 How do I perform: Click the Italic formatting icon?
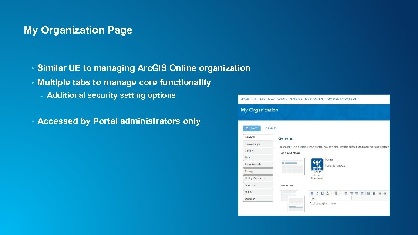[317, 193]
